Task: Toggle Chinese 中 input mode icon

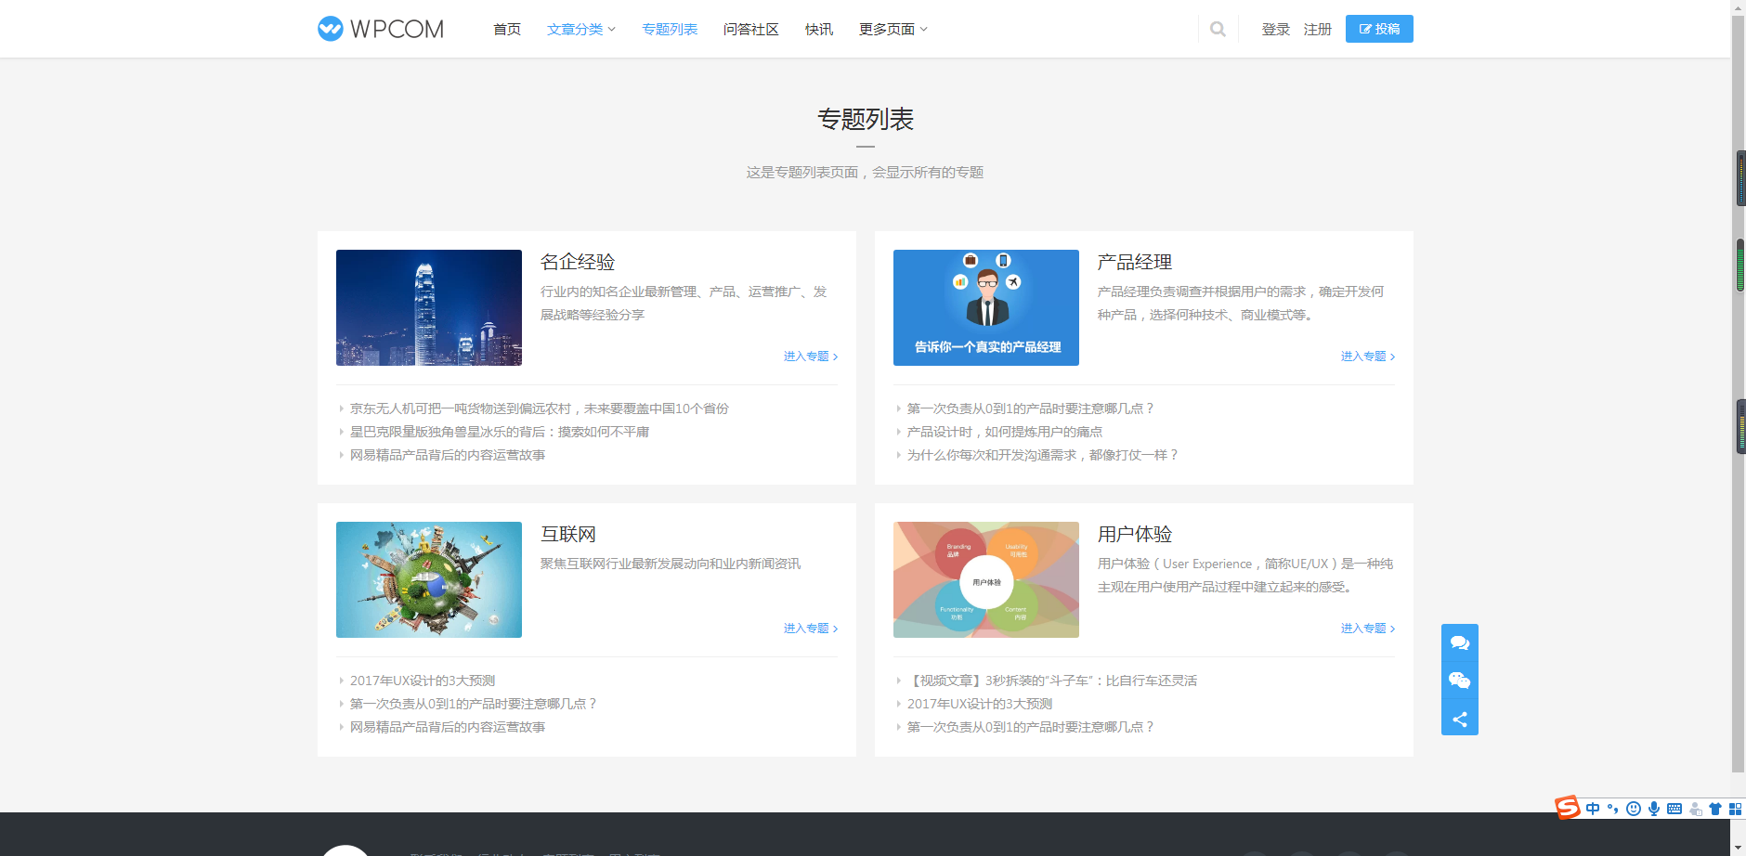Action: 1593,809
